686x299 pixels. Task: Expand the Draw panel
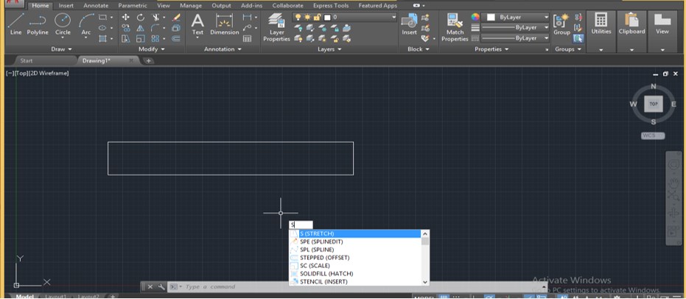pos(61,49)
